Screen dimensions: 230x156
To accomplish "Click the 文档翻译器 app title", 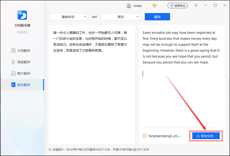I will [22, 25].
